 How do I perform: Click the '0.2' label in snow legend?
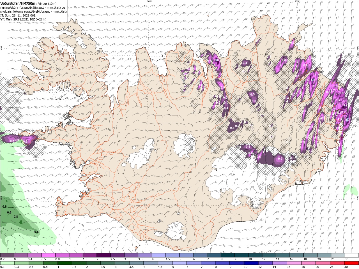(2, 259)
